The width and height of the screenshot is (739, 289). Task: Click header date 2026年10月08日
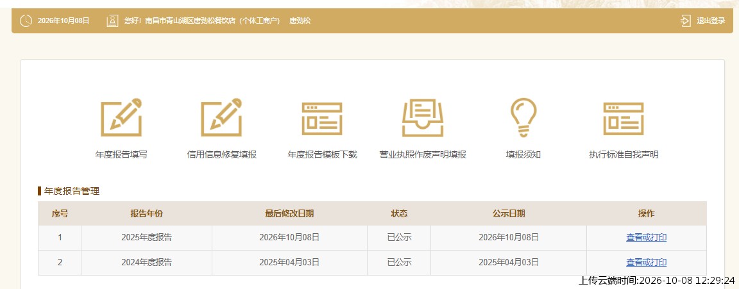[63, 21]
